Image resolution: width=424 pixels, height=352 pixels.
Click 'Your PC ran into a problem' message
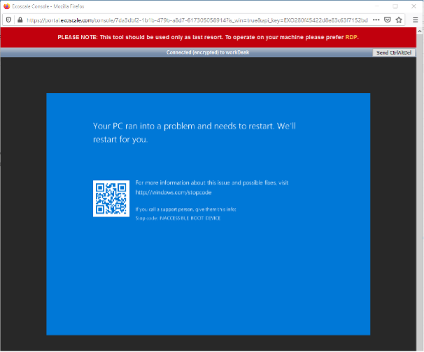[194, 133]
